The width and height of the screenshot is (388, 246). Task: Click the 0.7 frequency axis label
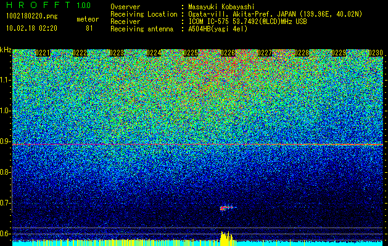(x=5, y=203)
